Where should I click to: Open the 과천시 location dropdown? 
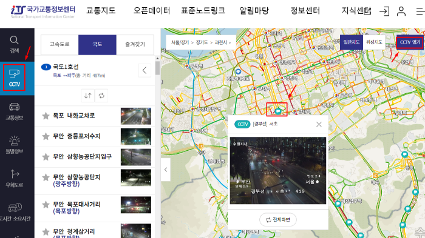[223, 42]
